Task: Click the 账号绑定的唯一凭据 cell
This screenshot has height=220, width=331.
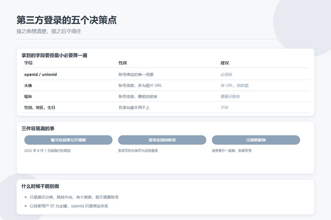Action: point(136,74)
